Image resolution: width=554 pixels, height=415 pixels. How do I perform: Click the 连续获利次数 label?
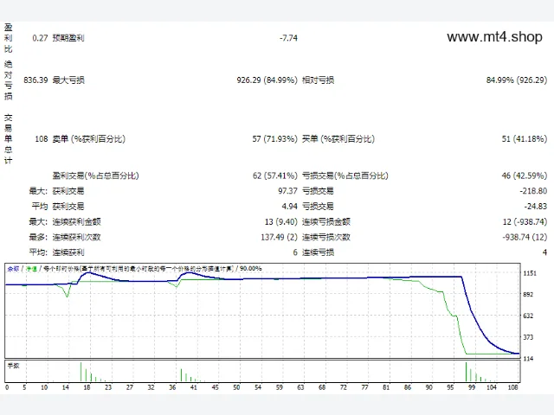[x=77, y=237]
